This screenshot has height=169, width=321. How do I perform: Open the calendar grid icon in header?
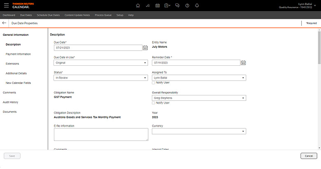158,5
